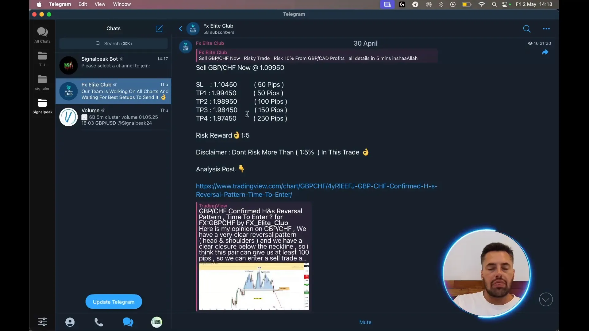
Task: Switch to the Chats tab icon
Action: tap(128, 322)
